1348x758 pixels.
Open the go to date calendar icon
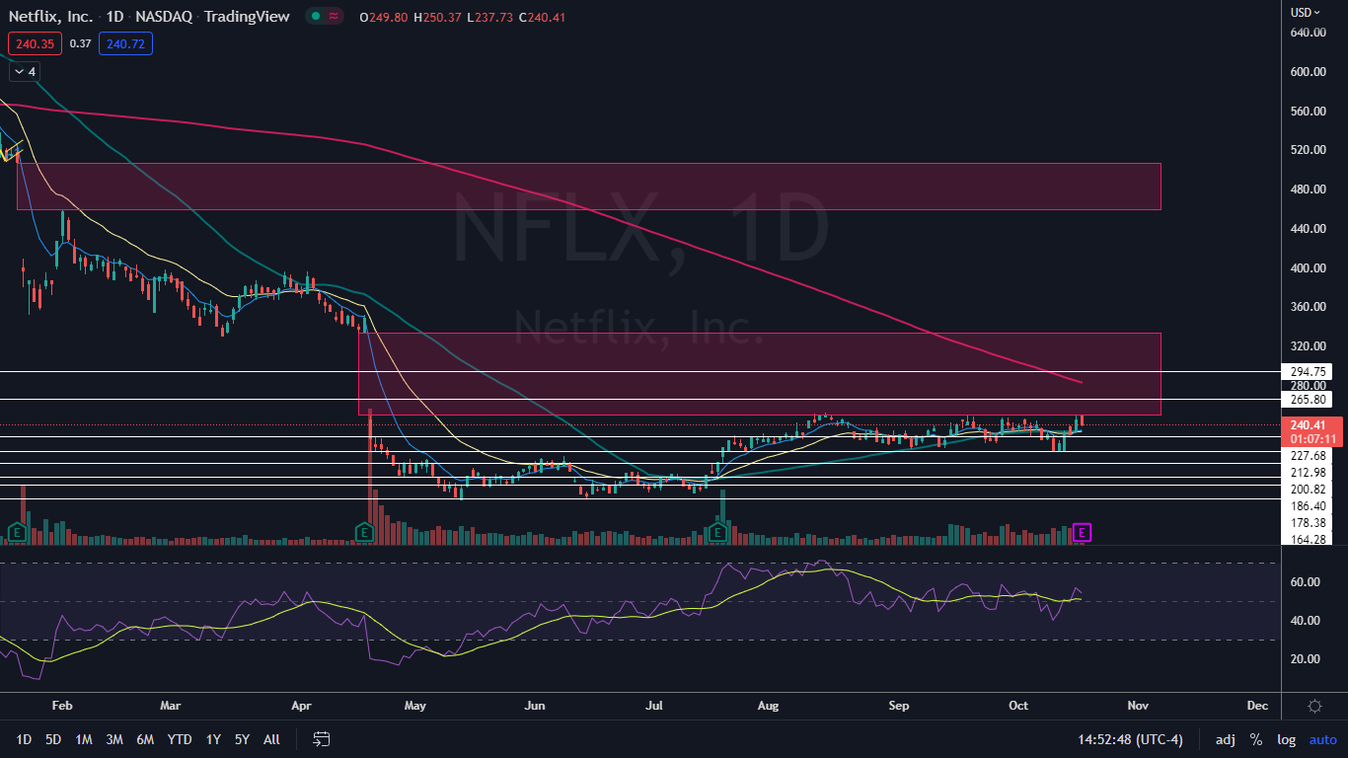(x=321, y=739)
